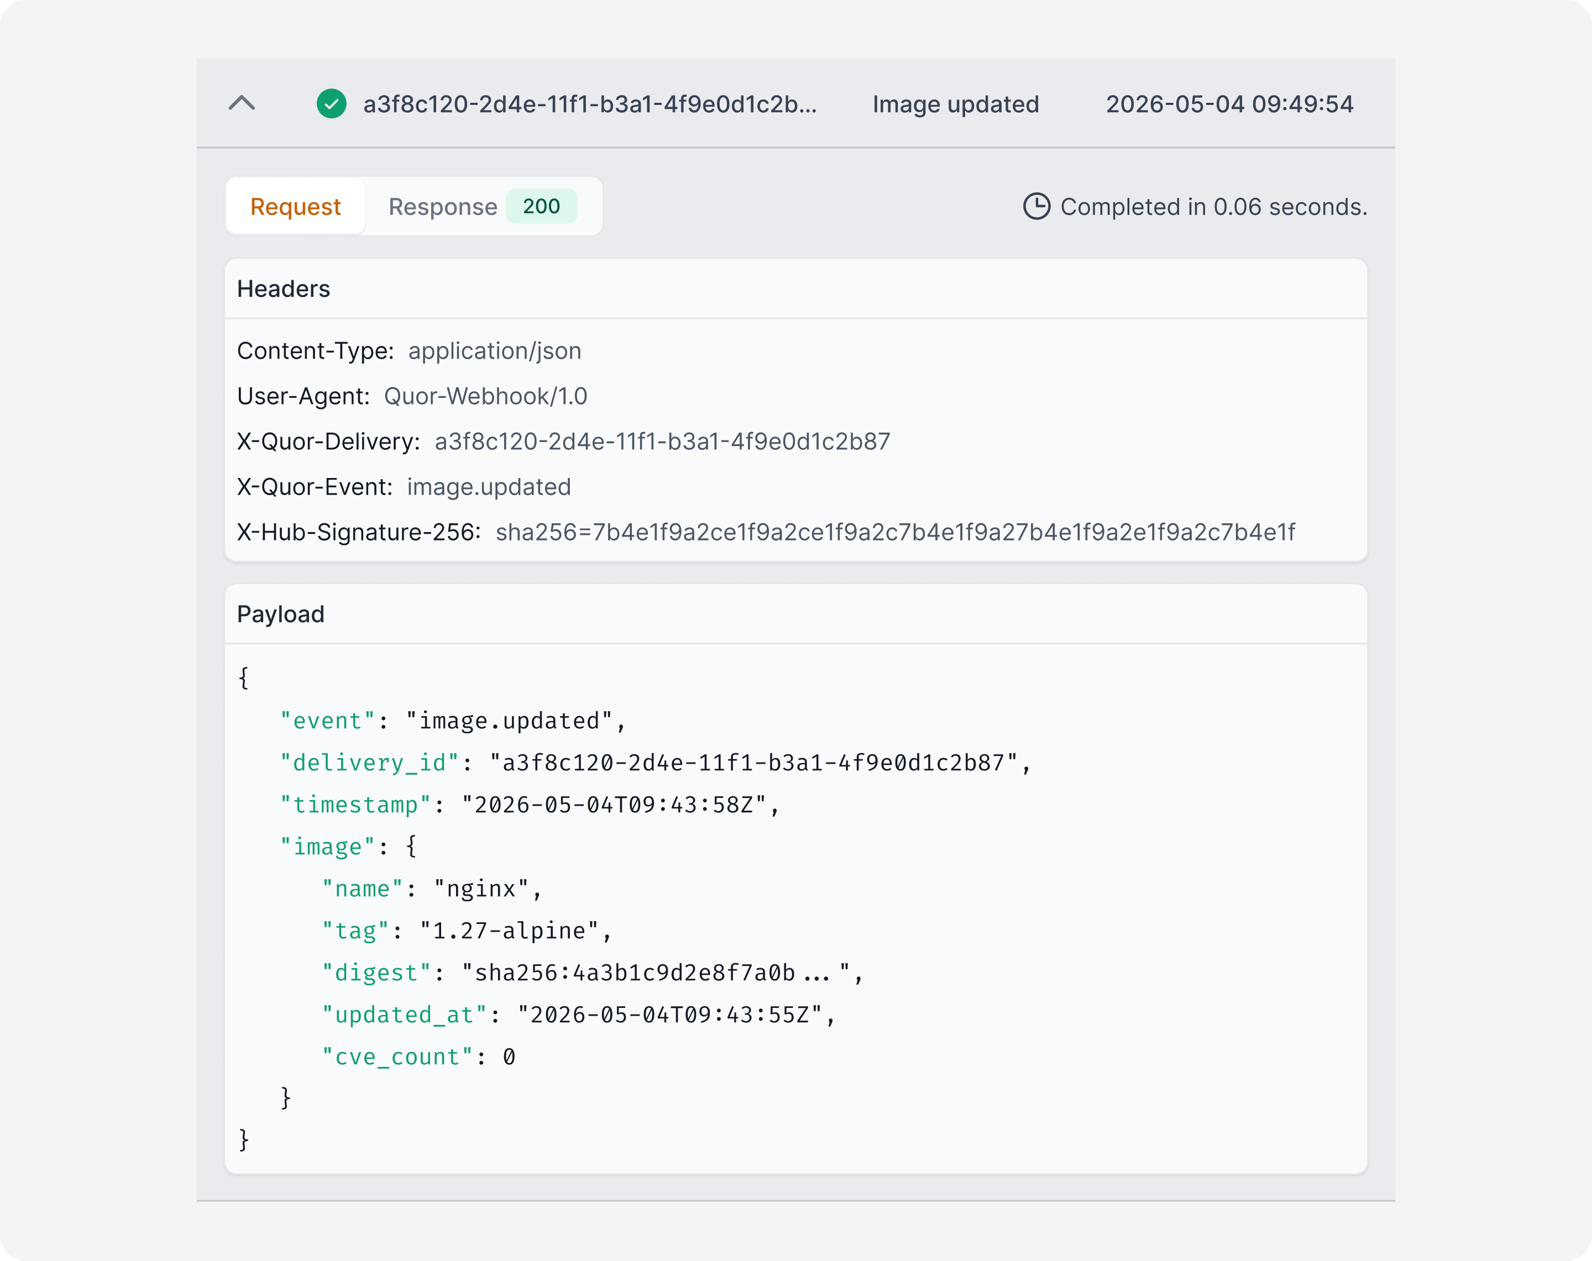The height and width of the screenshot is (1261, 1592).
Task: Select the truncated delivery ID a3f8c120-2d4e…
Action: coord(590,104)
